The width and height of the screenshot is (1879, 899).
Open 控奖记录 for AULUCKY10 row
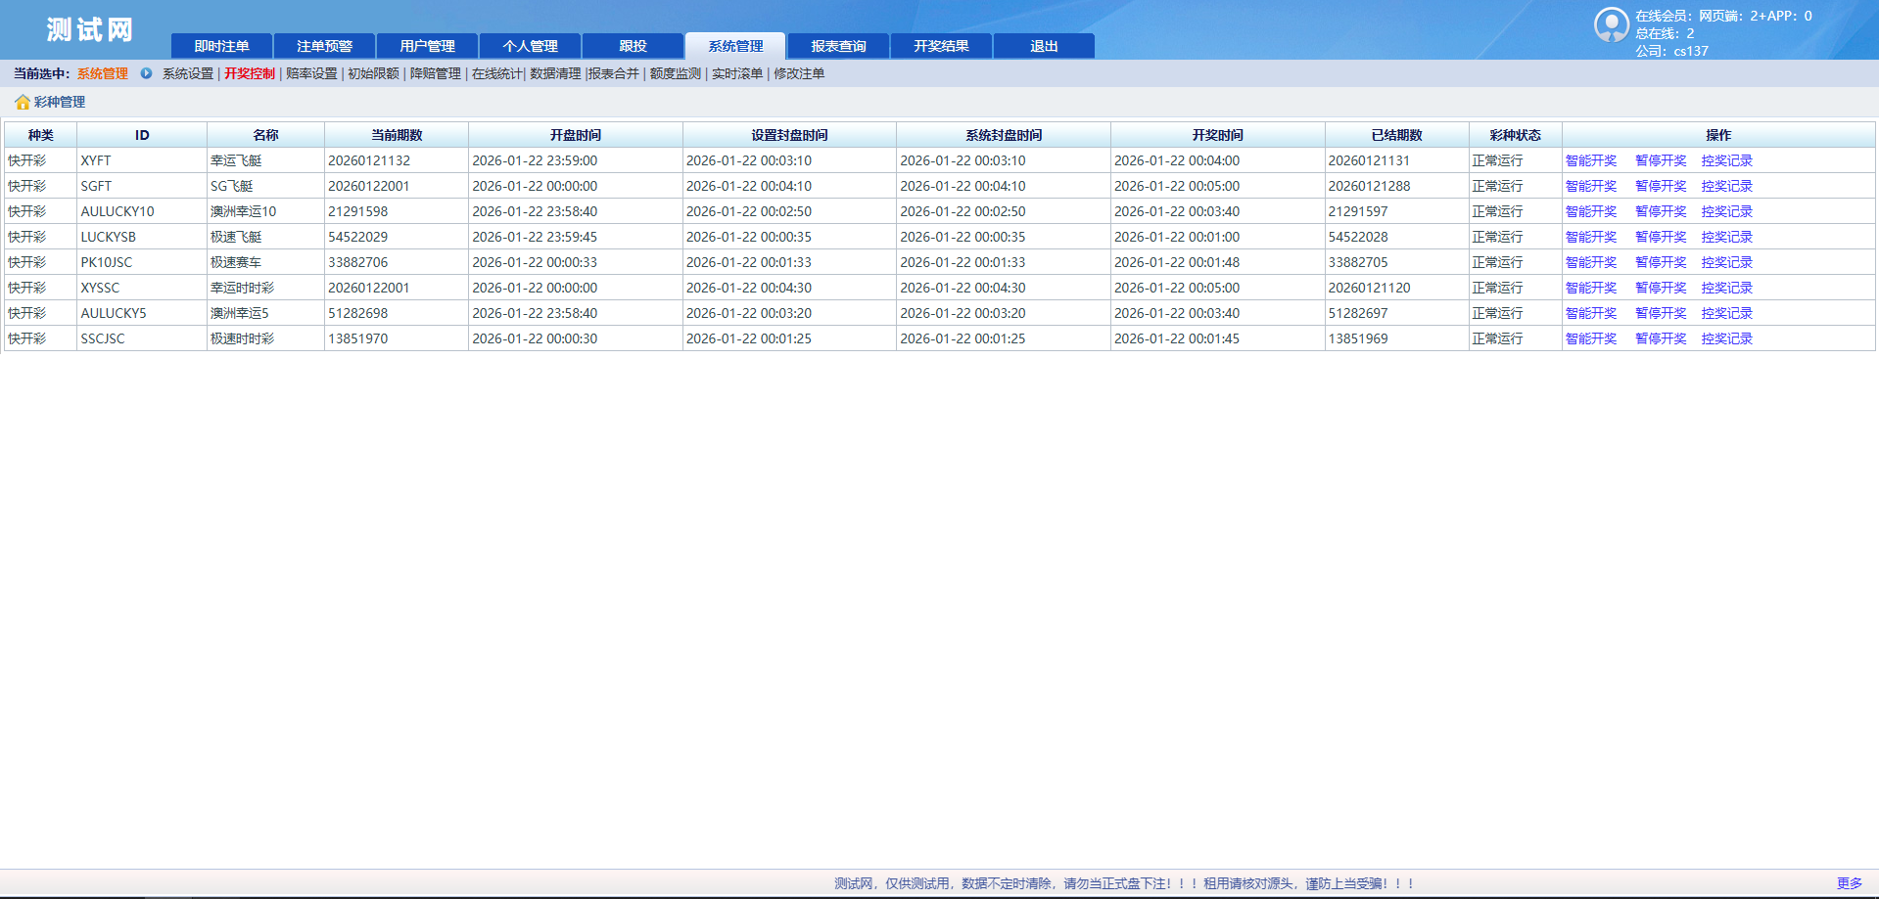tap(1727, 211)
